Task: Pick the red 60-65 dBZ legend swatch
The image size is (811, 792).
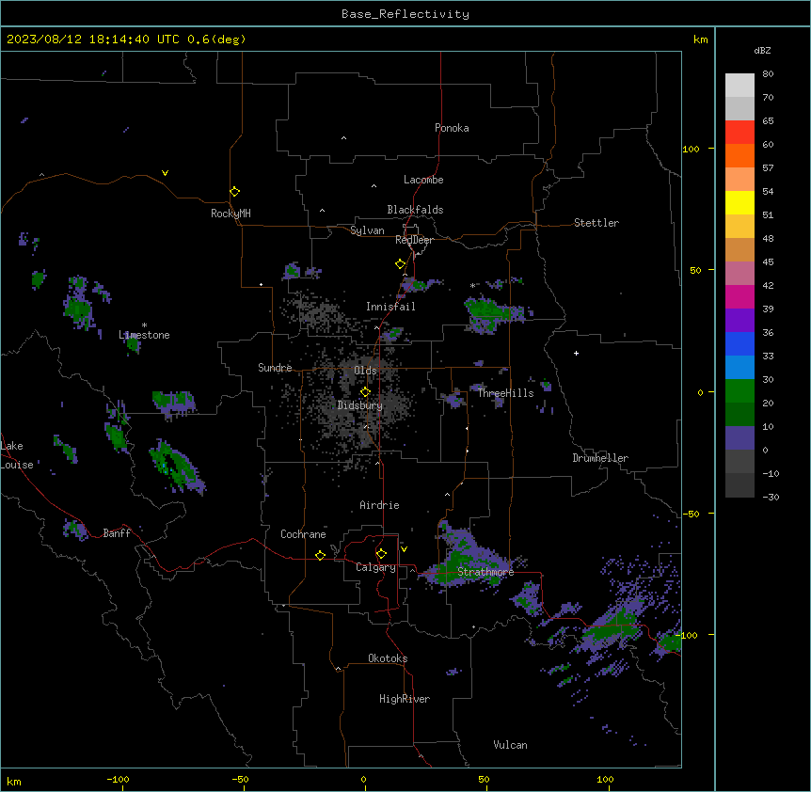Action: tap(739, 133)
